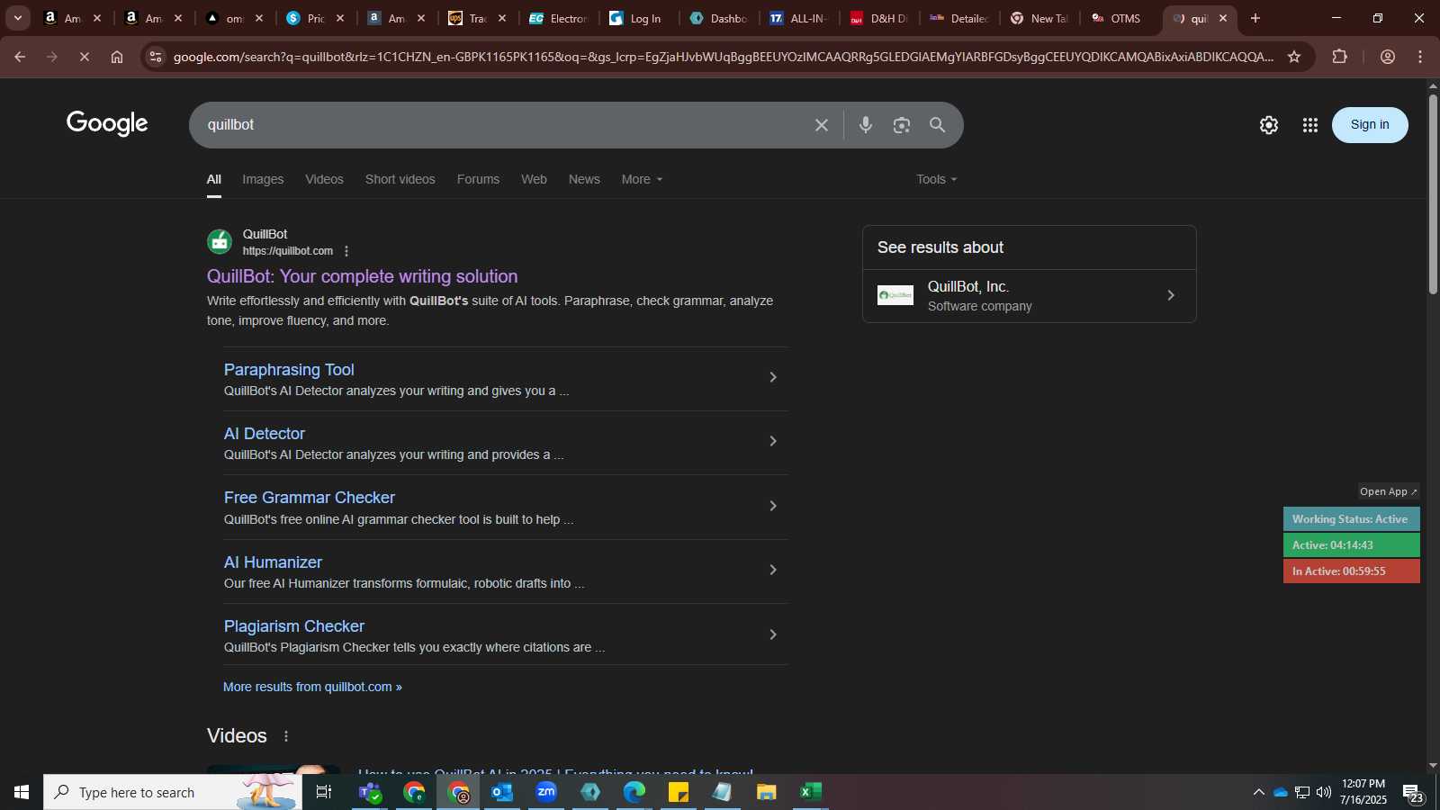Viewport: 1440px width, 810px height.
Task: Start voice search with the microphone icon
Action: click(866, 125)
